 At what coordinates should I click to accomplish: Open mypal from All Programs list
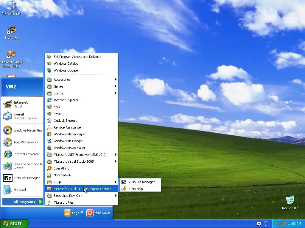tap(81, 114)
